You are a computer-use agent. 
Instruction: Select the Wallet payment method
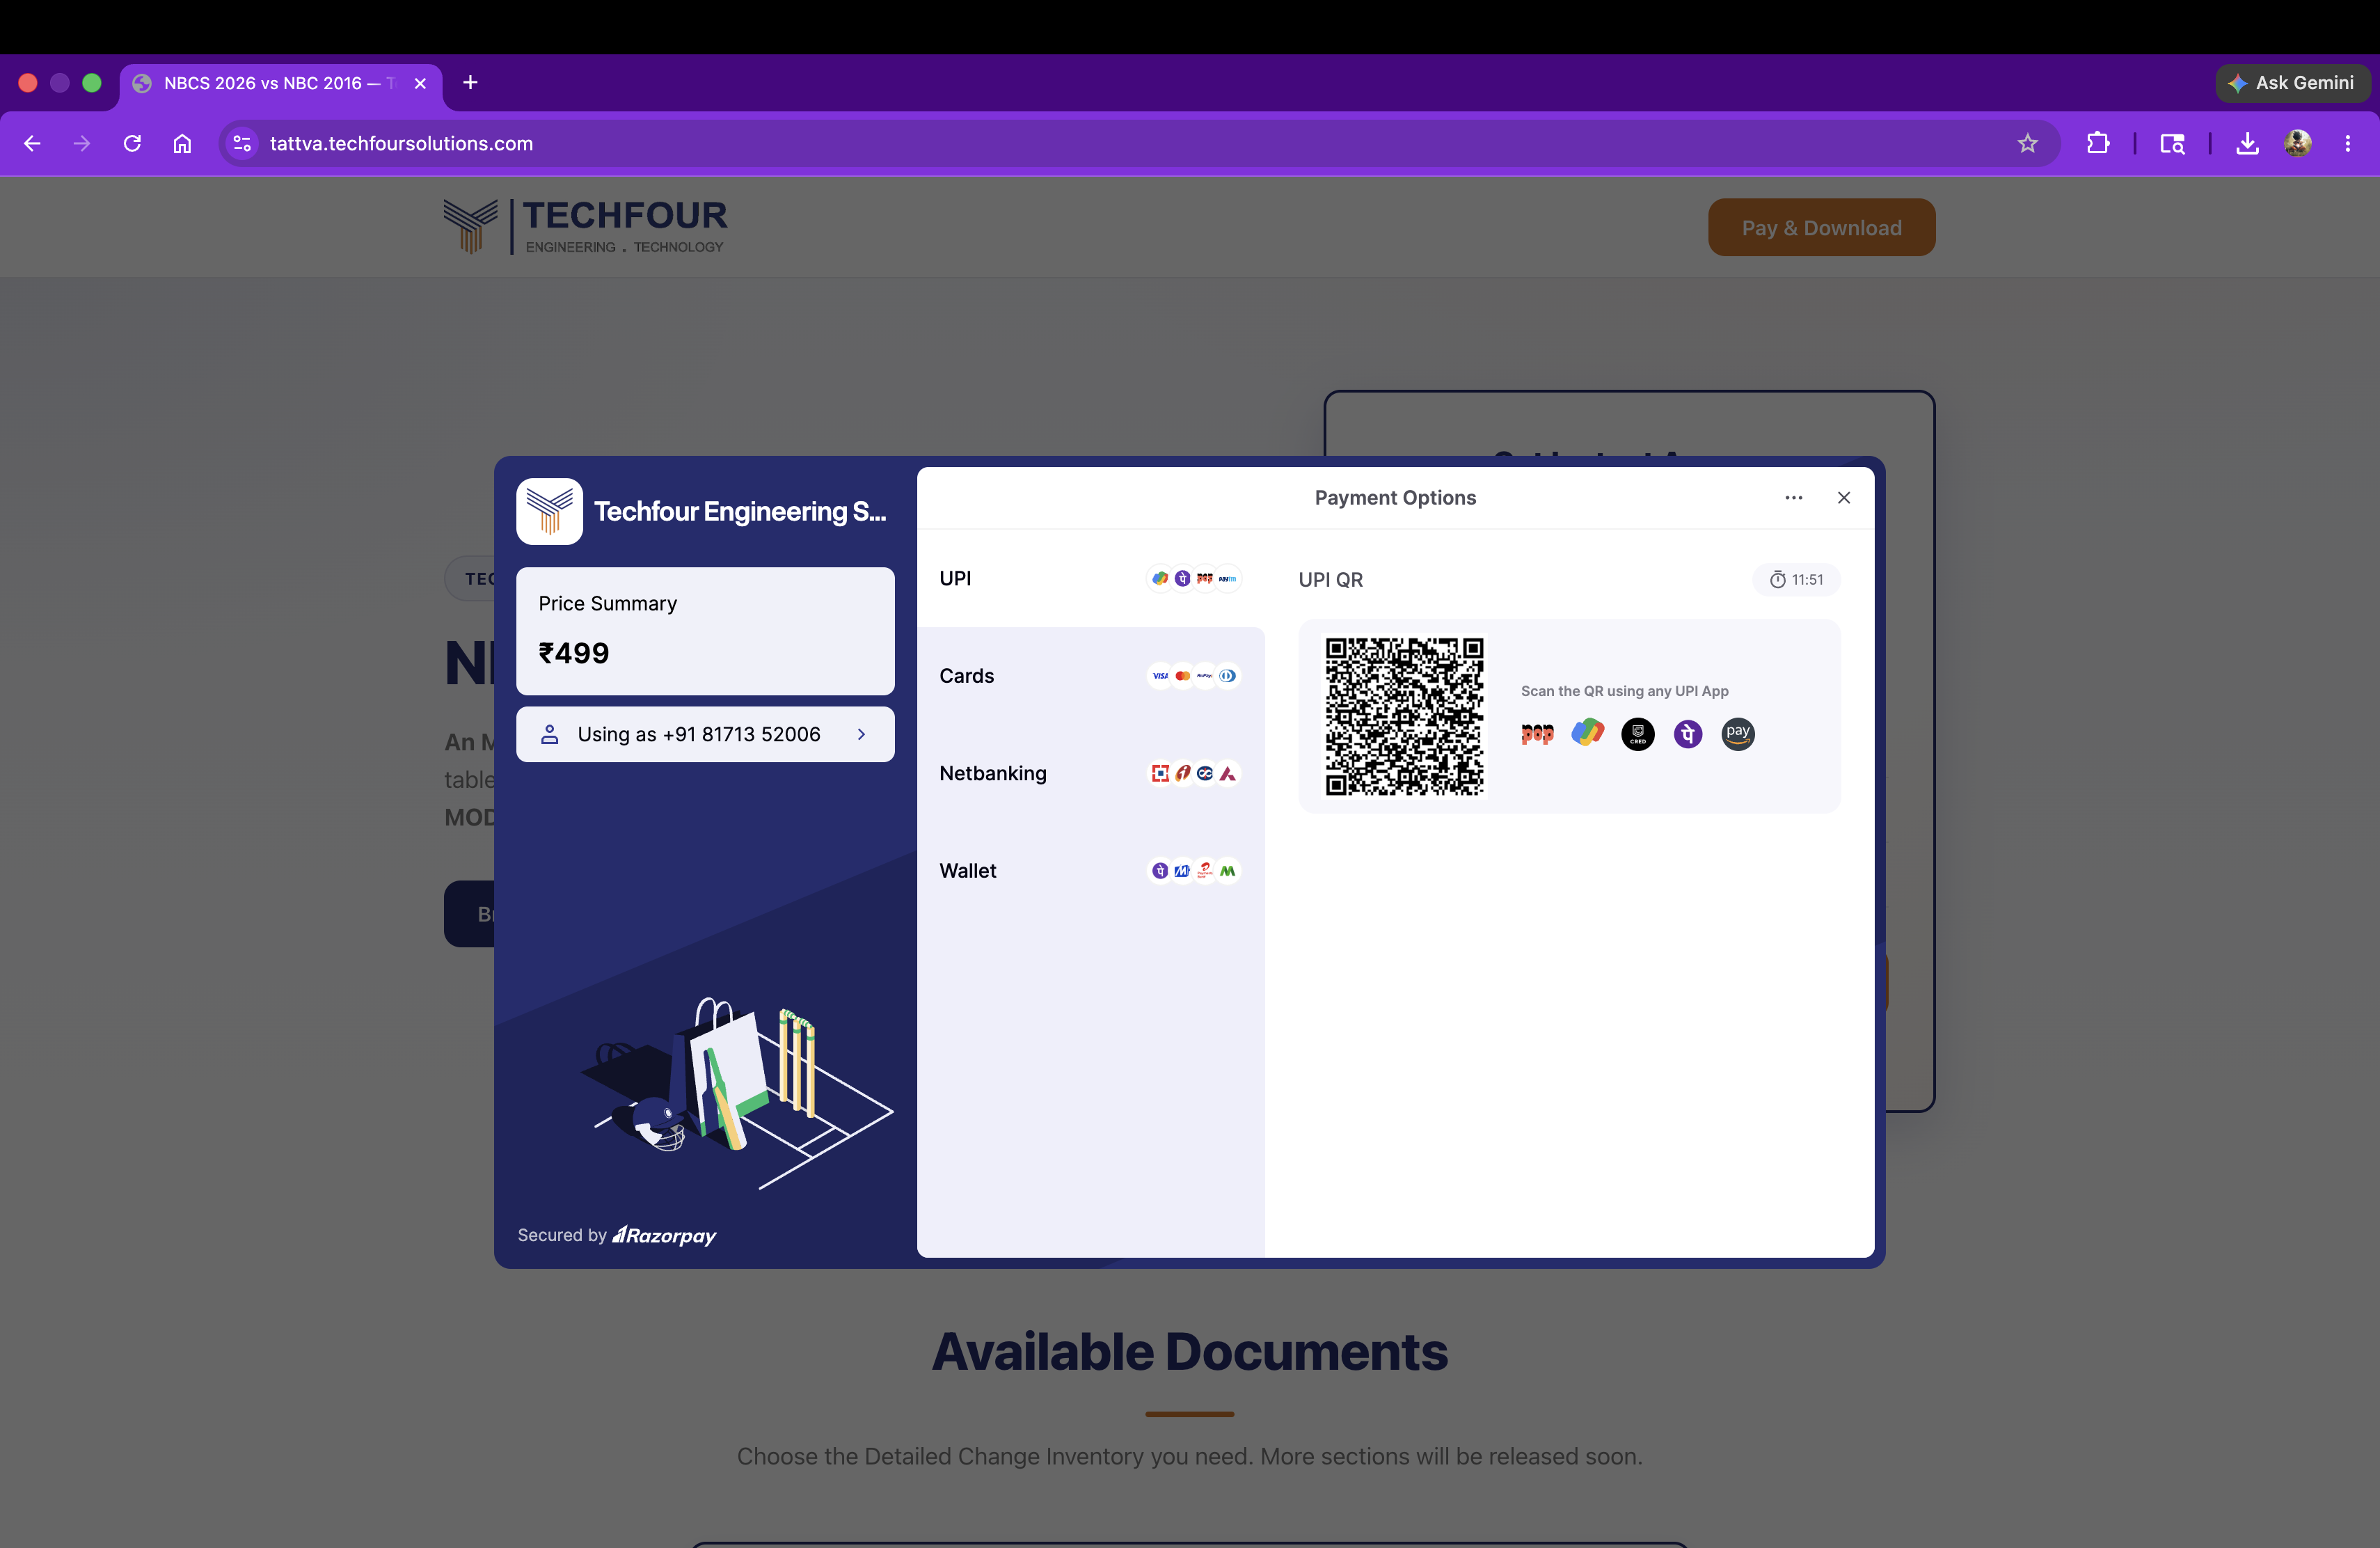click(1091, 871)
